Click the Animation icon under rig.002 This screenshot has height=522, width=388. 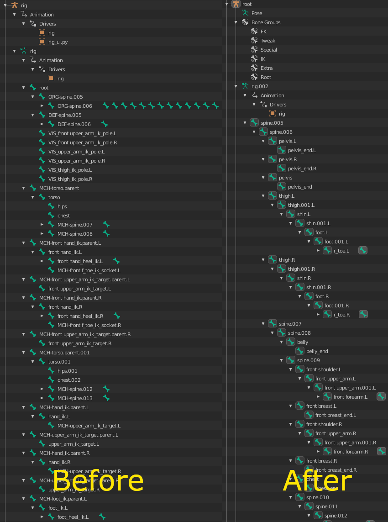254,95
